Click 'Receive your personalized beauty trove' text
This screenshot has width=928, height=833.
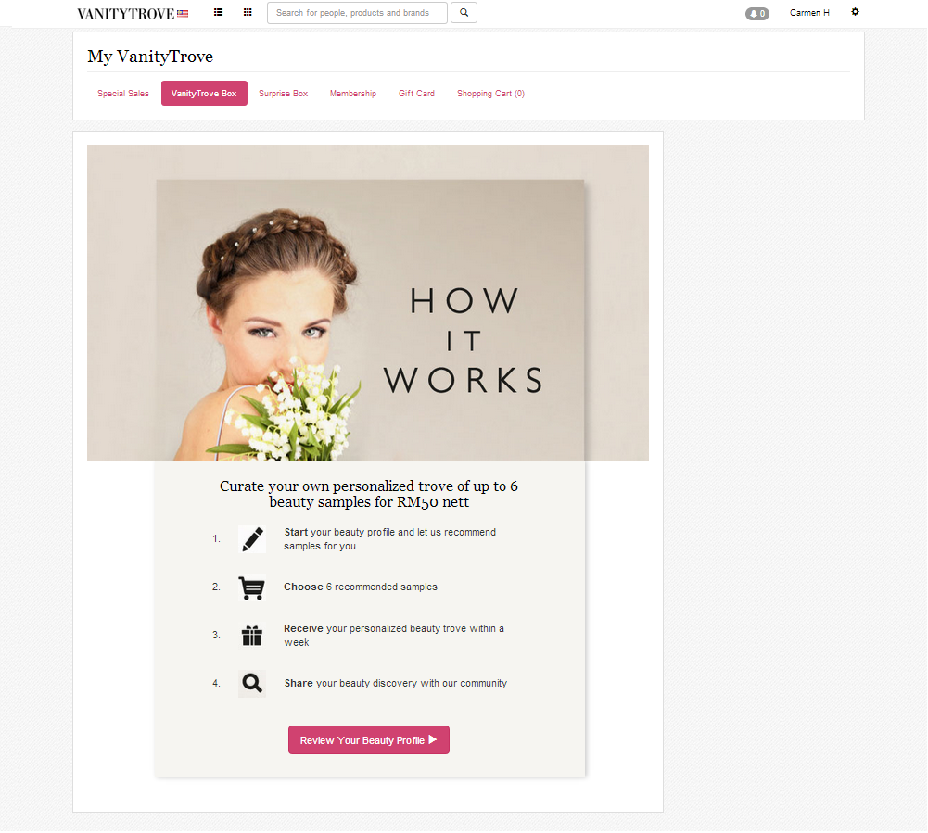394,636
